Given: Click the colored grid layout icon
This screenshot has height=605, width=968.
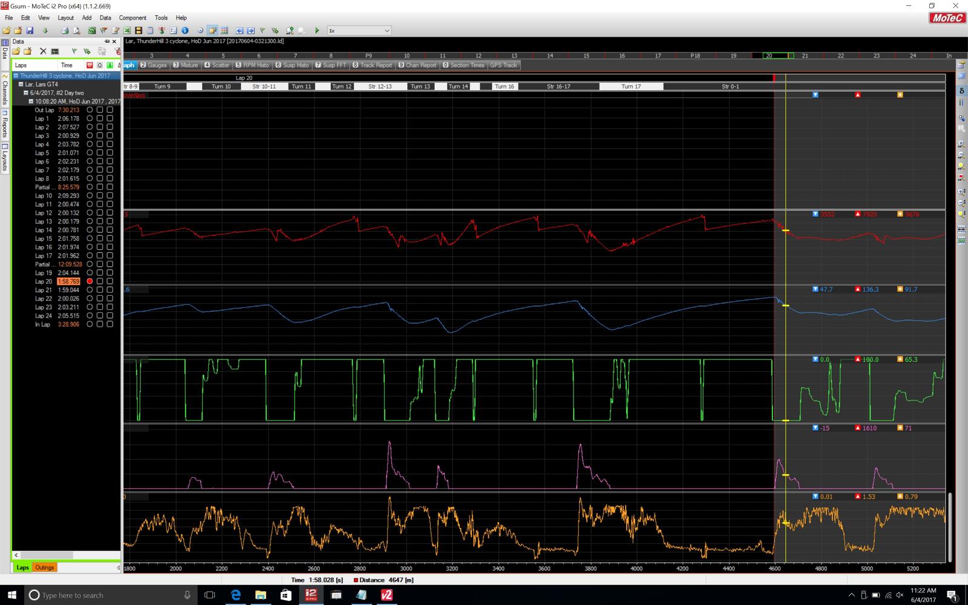Looking at the screenshot, I should tap(224, 30).
